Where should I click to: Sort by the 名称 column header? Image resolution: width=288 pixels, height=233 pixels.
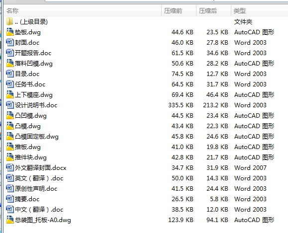83,10
